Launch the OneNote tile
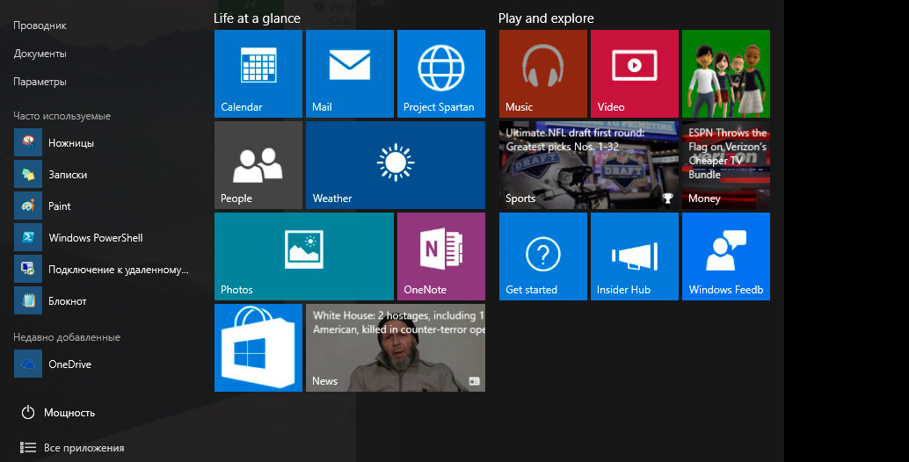Screen dimensions: 909x462 click(441, 256)
